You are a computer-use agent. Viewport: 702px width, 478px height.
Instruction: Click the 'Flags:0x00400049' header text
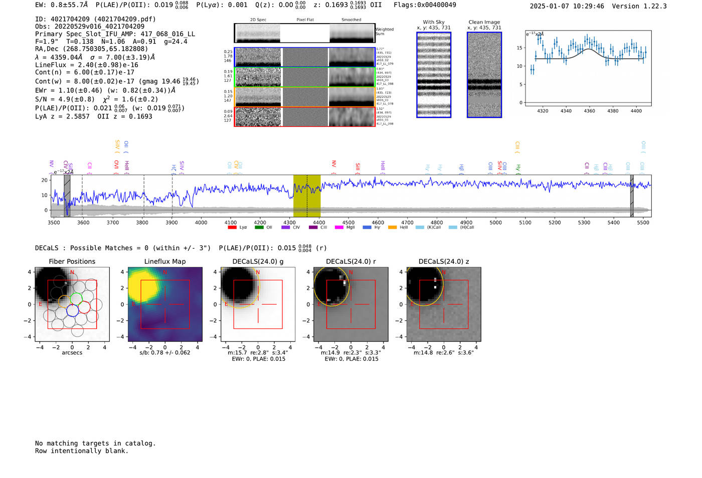point(425,5)
